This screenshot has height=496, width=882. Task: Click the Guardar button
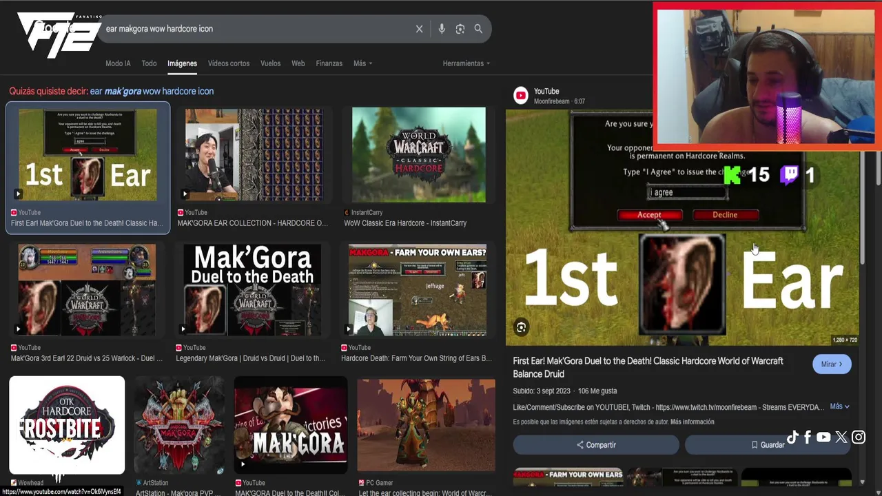tap(768, 445)
